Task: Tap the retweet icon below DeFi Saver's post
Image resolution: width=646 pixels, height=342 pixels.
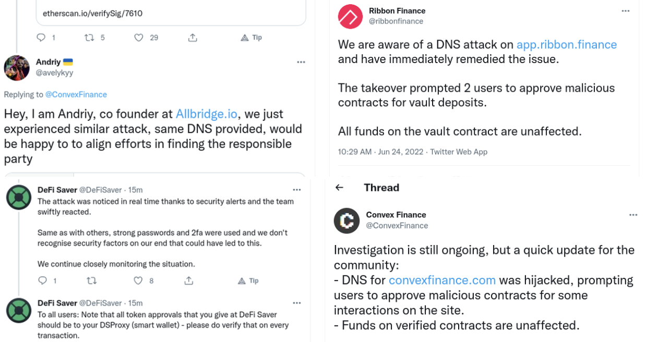Action: (91, 280)
